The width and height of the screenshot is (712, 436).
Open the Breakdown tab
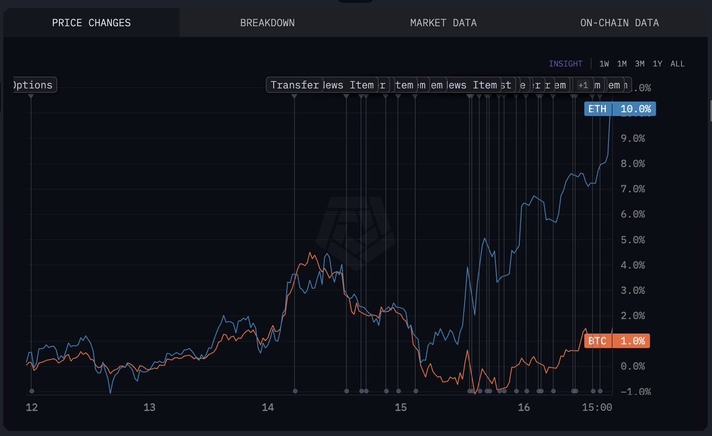(x=268, y=23)
